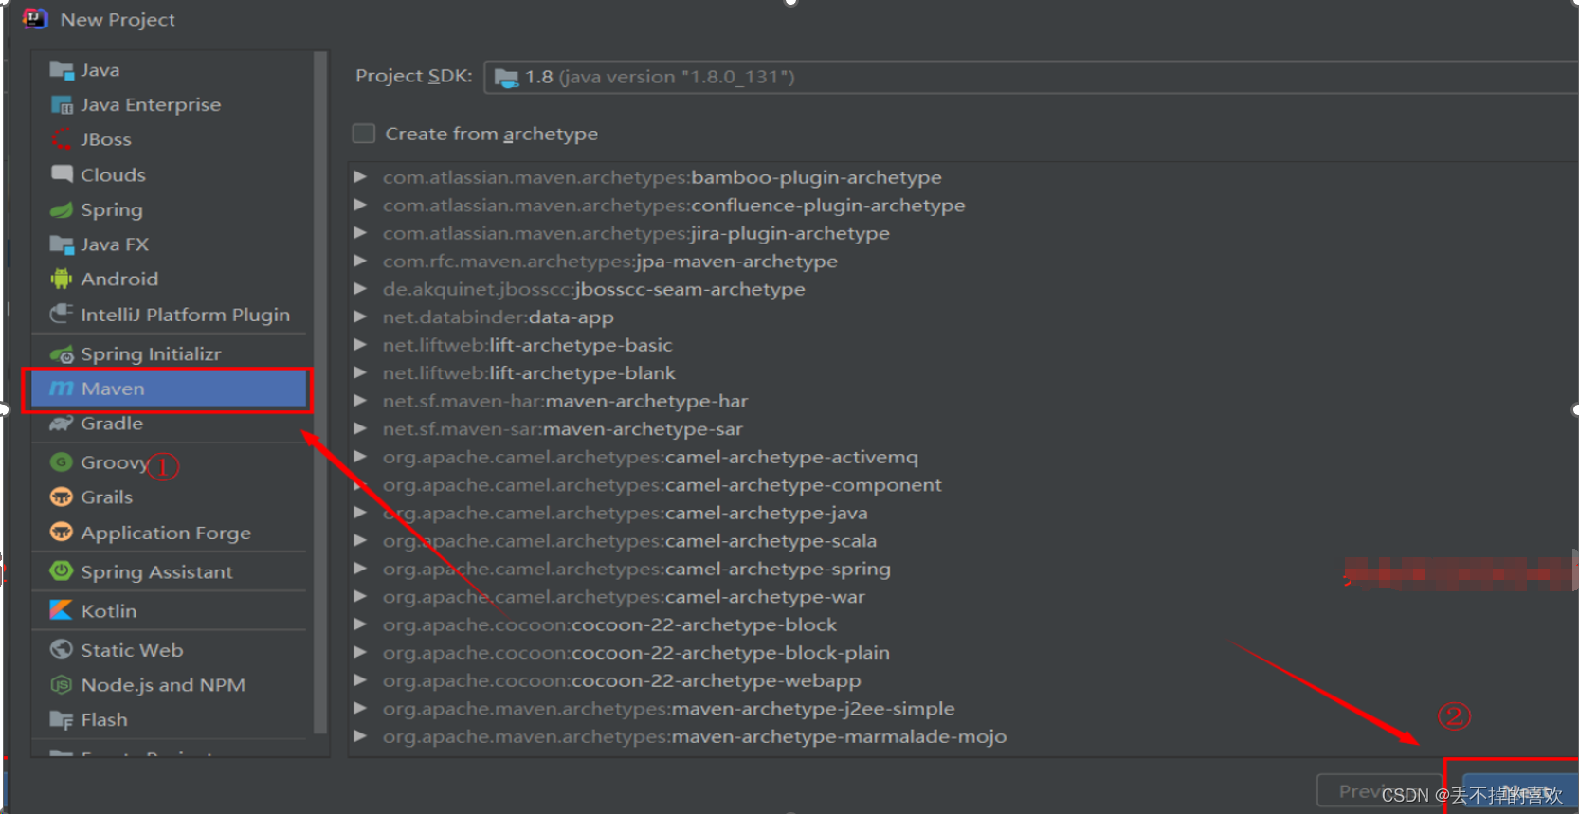Select Application Forge project type
Image resolution: width=1579 pixels, height=814 pixels.
click(171, 533)
